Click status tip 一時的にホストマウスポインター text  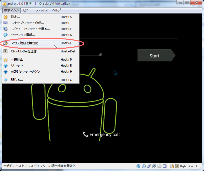[39, 166]
